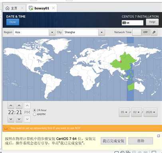Click the AM/PM up arrow
This screenshot has height=153, width=162.
(27, 106)
